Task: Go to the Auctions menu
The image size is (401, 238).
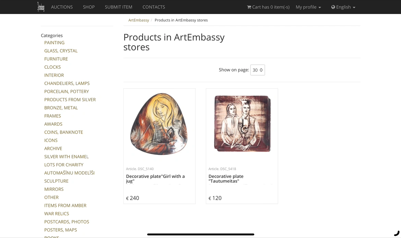Action: [62, 7]
